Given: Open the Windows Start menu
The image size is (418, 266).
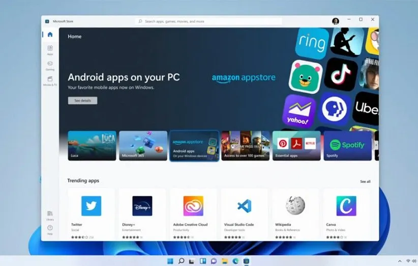Looking at the screenshot, I should 170,261.
